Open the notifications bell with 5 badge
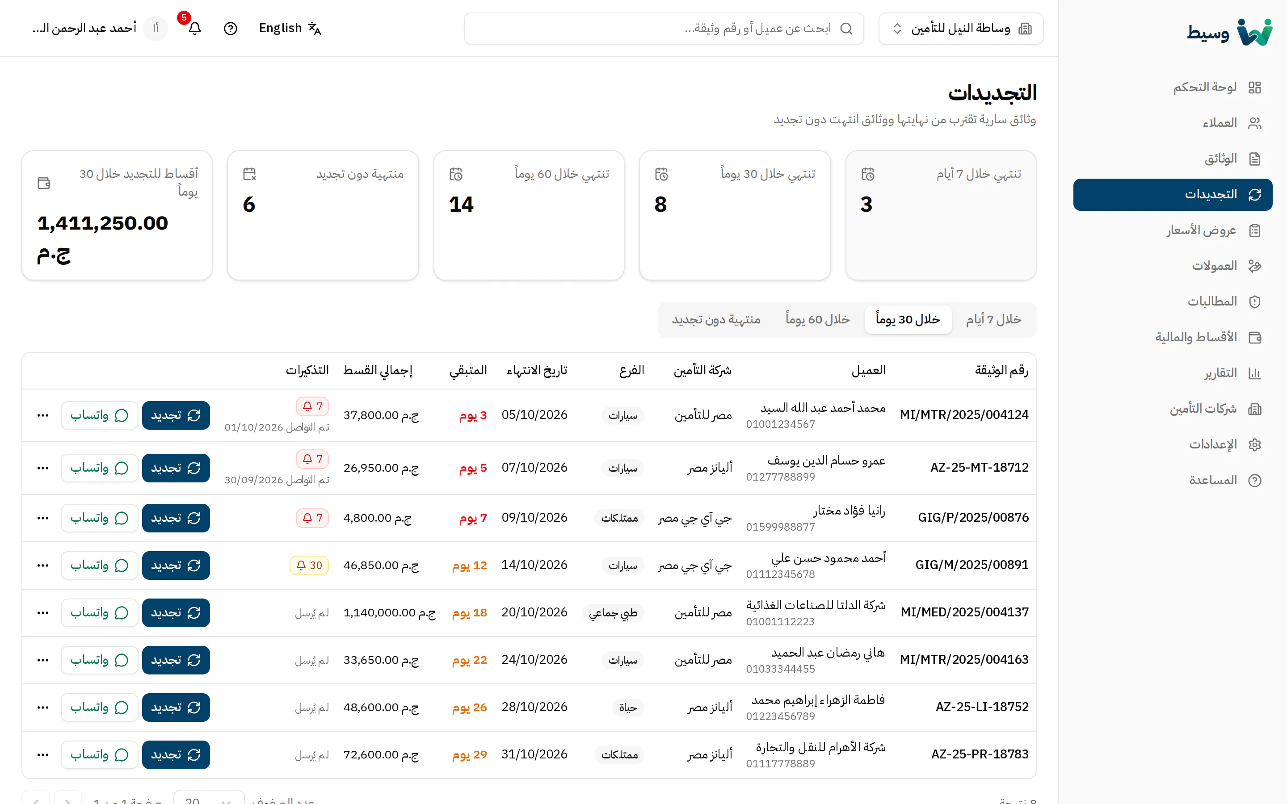The height and width of the screenshot is (804, 1287). 195,28
